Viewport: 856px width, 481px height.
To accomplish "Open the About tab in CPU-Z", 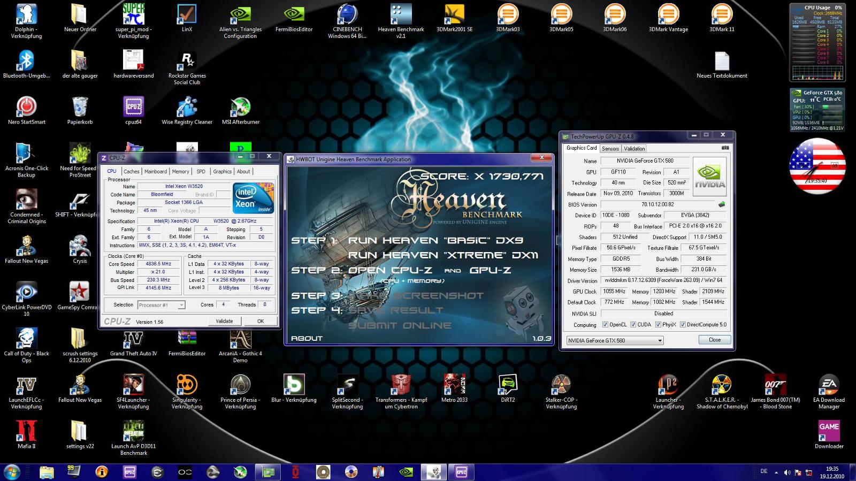I will click(x=243, y=171).
